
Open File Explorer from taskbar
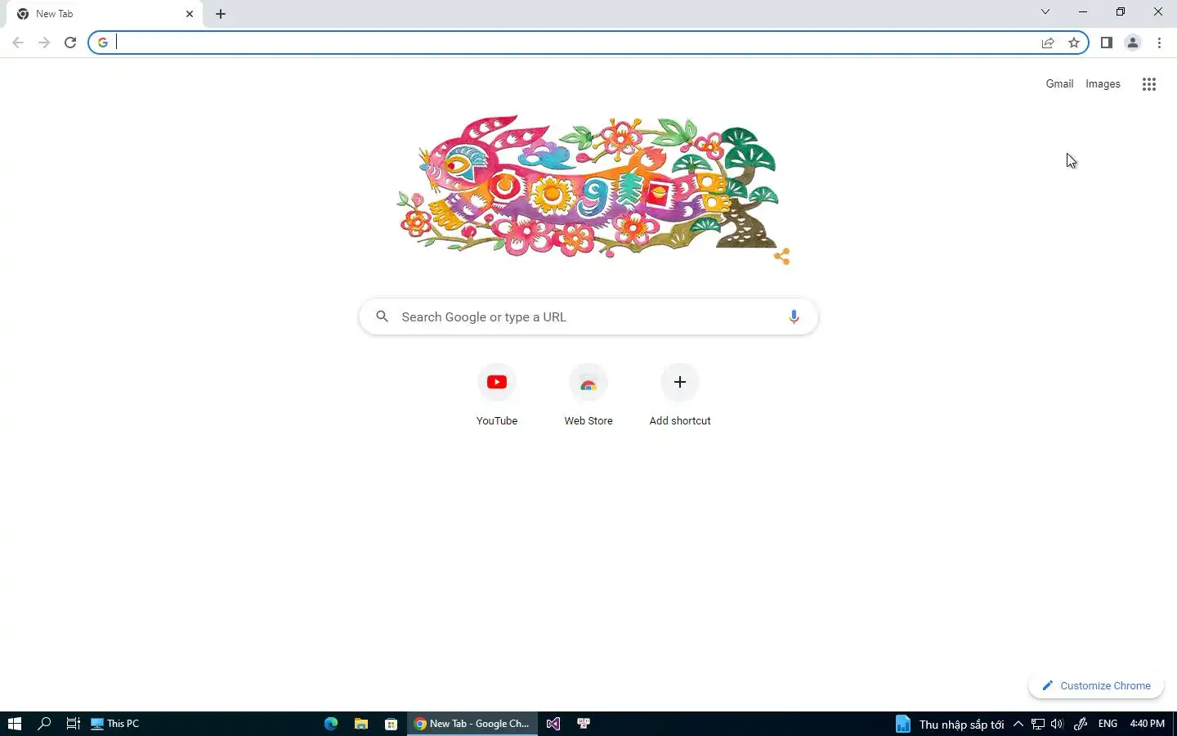pyautogui.click(x=360, y=724)
